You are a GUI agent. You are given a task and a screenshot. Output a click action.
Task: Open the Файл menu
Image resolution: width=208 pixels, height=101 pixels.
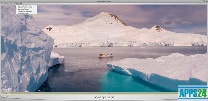click(2, 4)
